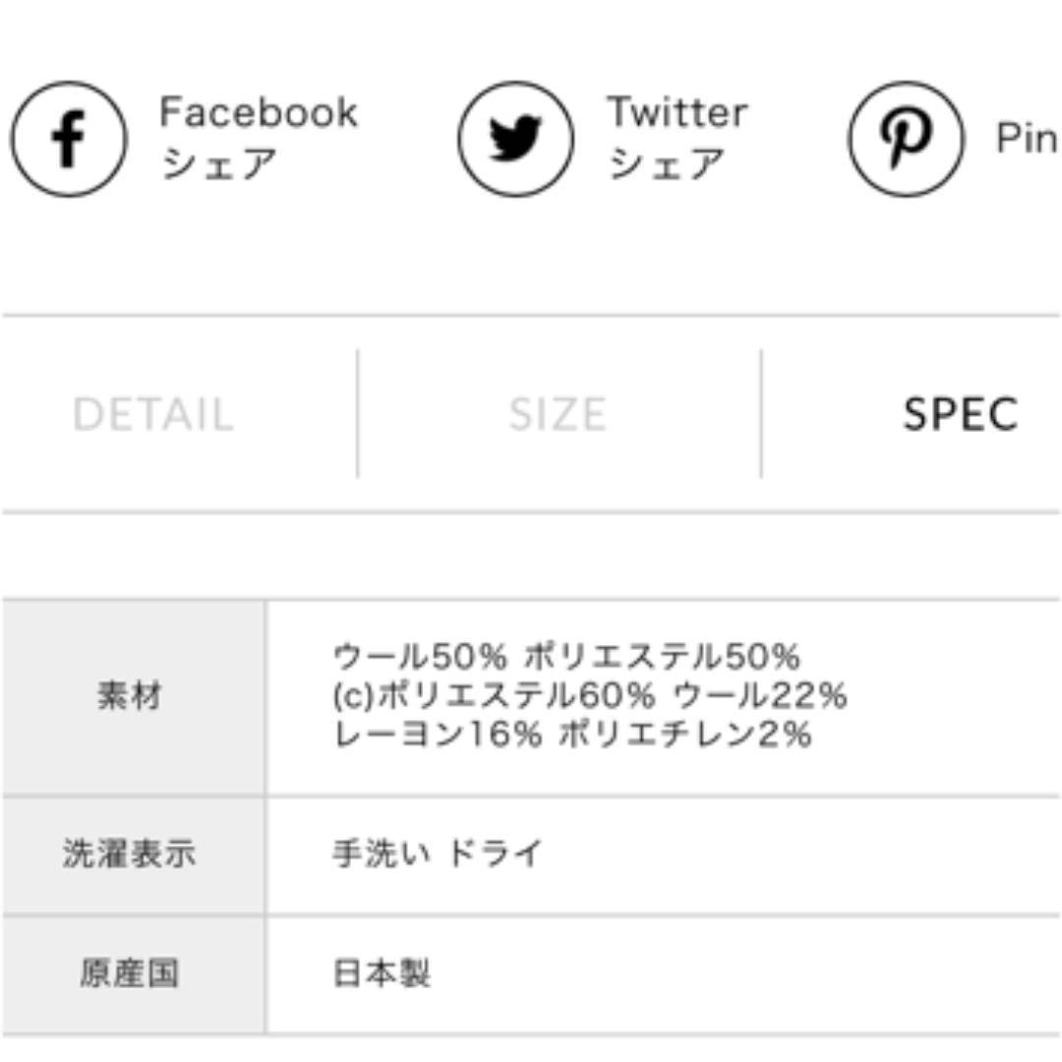Select the SPEC tab
Image resolution: width=1062 pixels, height=1062 pixels.
tap(961, 414)
